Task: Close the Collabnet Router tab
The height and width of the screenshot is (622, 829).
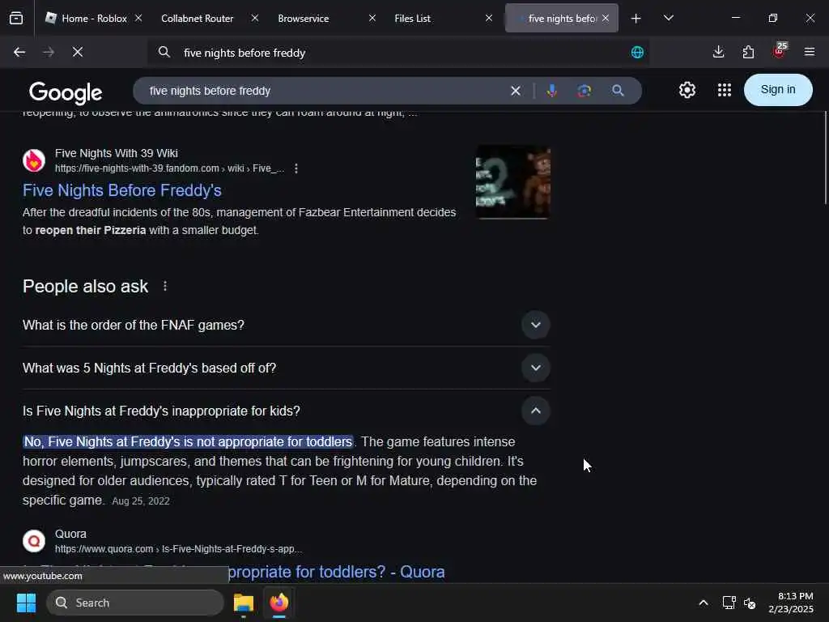Action: point(255,18)
